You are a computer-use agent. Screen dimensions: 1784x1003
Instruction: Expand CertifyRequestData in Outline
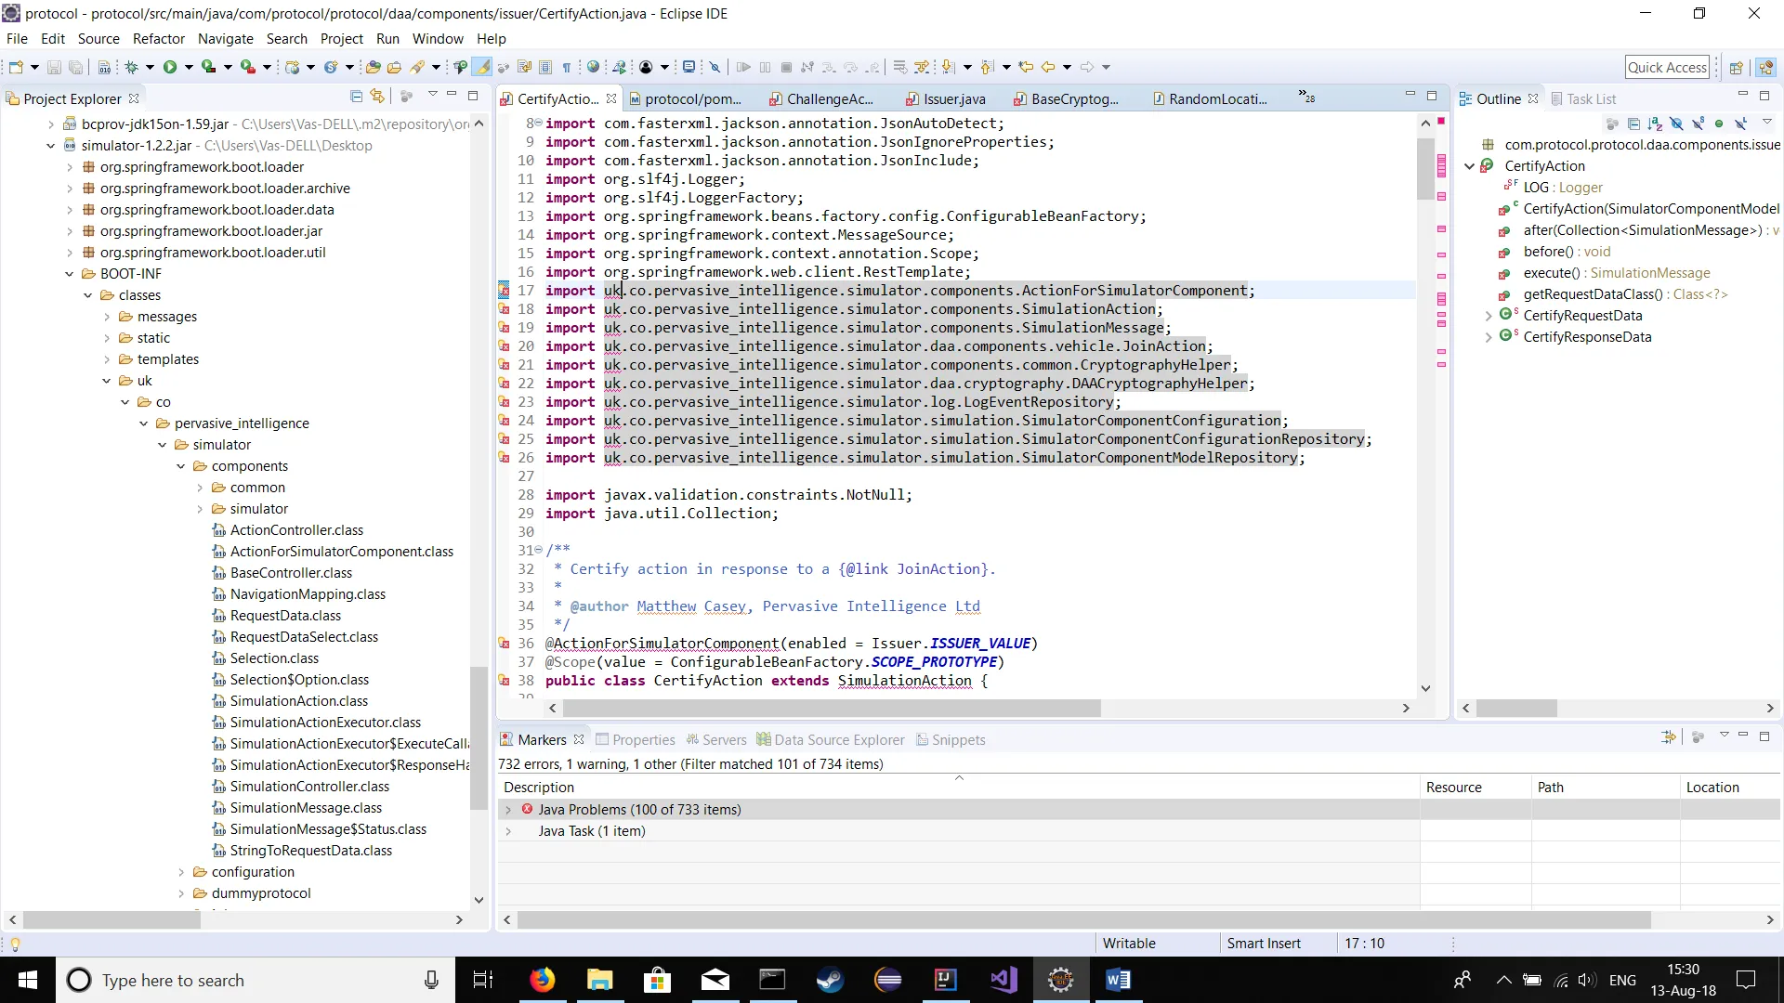[1489, 316]
